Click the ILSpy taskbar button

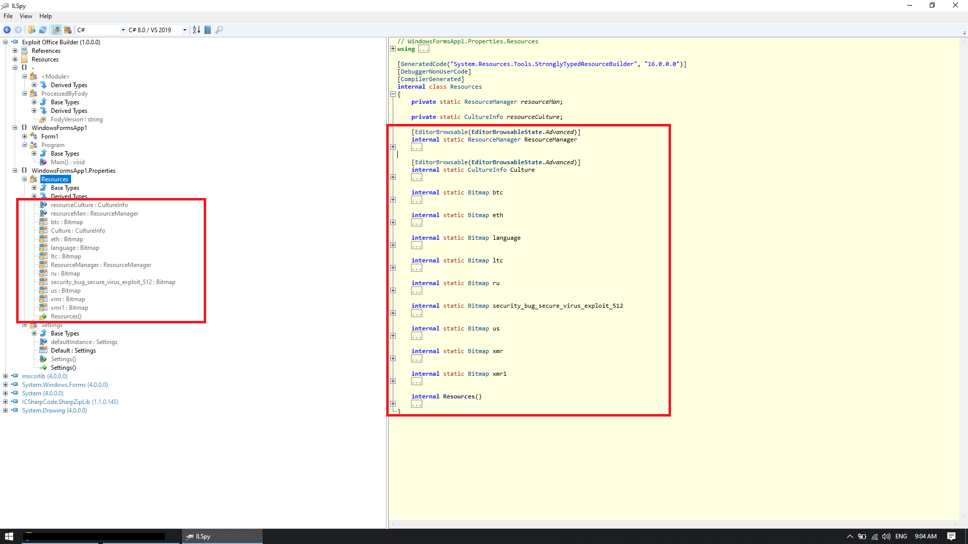222,536
